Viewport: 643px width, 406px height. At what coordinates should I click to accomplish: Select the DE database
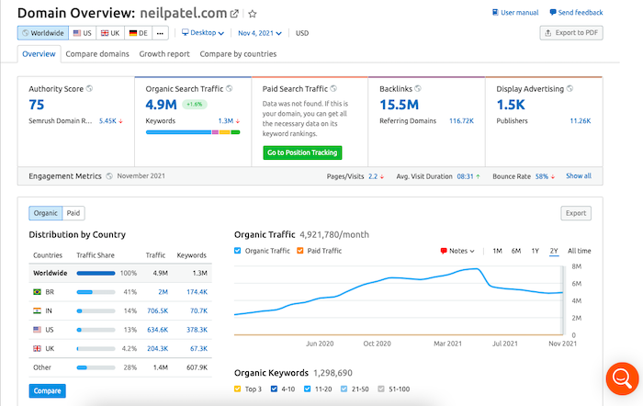[x=138, y=33]
